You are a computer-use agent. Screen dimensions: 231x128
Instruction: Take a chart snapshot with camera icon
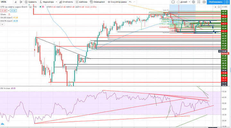(x=204, y=2)
